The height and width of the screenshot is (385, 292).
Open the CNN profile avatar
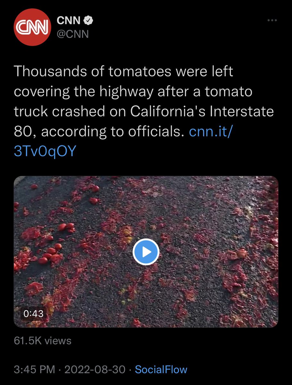click(32, 27)
